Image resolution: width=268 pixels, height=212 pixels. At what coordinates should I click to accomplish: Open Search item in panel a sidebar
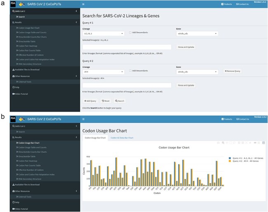click(20, 17)
